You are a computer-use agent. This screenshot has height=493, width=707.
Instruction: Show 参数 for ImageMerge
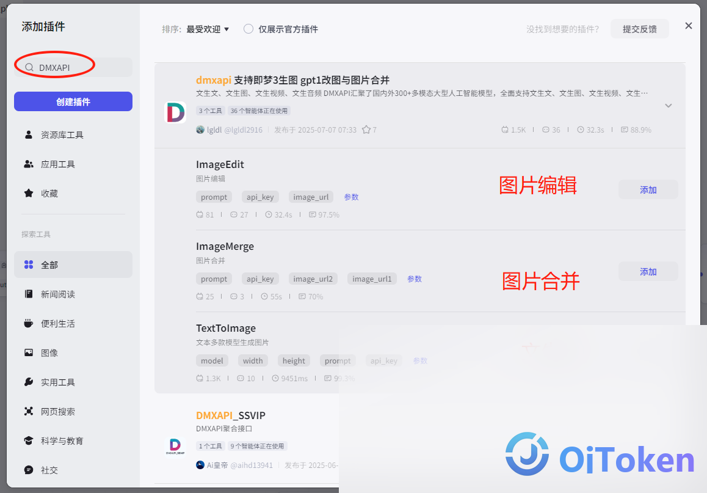[415, 279]
